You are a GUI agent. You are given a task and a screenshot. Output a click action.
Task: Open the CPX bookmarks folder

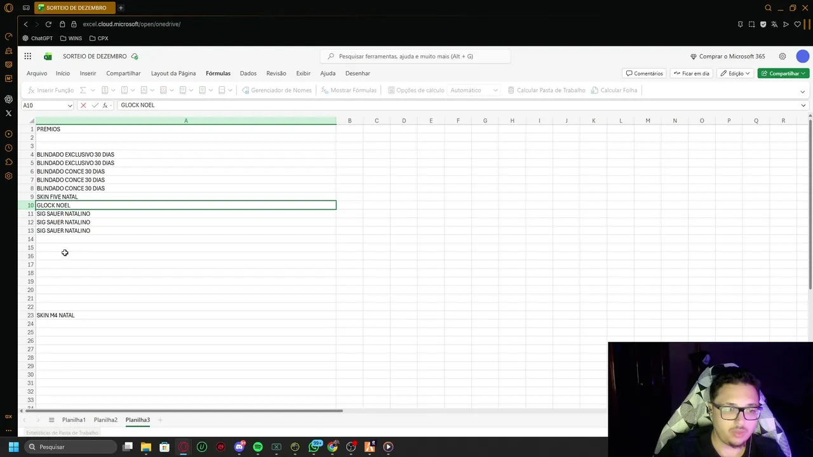tap(98, 38)
